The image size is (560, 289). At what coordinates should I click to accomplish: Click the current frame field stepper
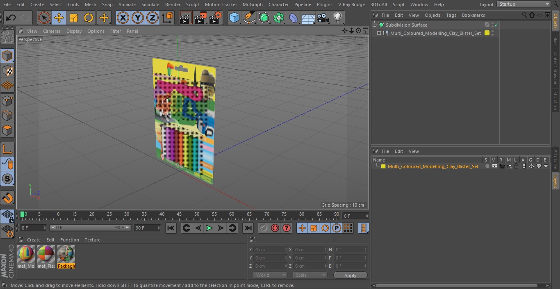click(367, 216)
